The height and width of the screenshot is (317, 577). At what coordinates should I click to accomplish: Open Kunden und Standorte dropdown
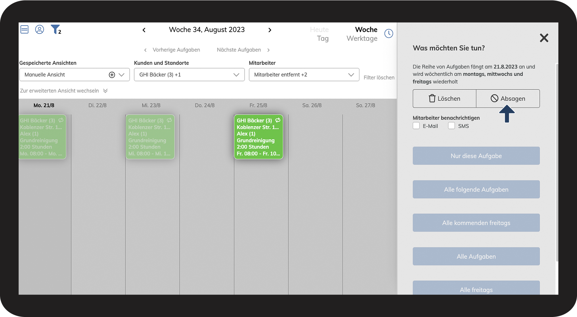189,75
